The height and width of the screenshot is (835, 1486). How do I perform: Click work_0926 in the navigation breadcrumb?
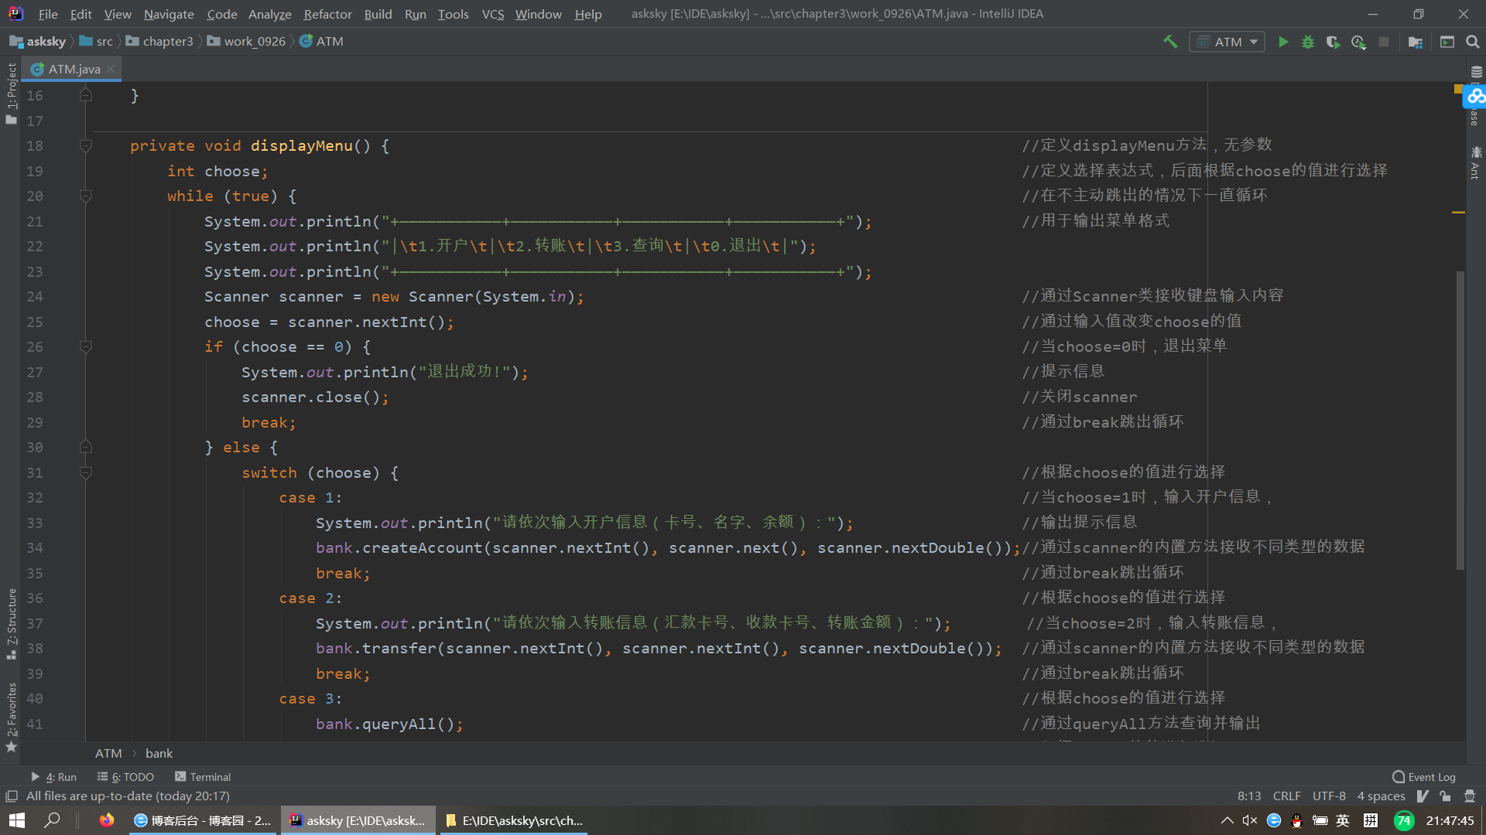[x=254, y=41]
